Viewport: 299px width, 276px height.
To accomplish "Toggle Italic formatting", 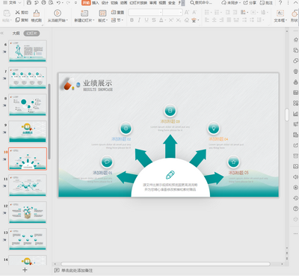I will 139,20.
